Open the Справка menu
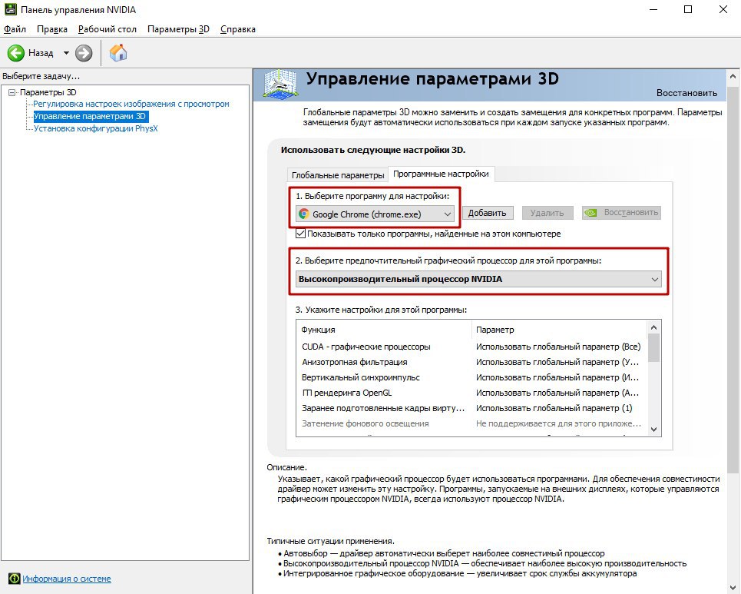 point(238,29)
